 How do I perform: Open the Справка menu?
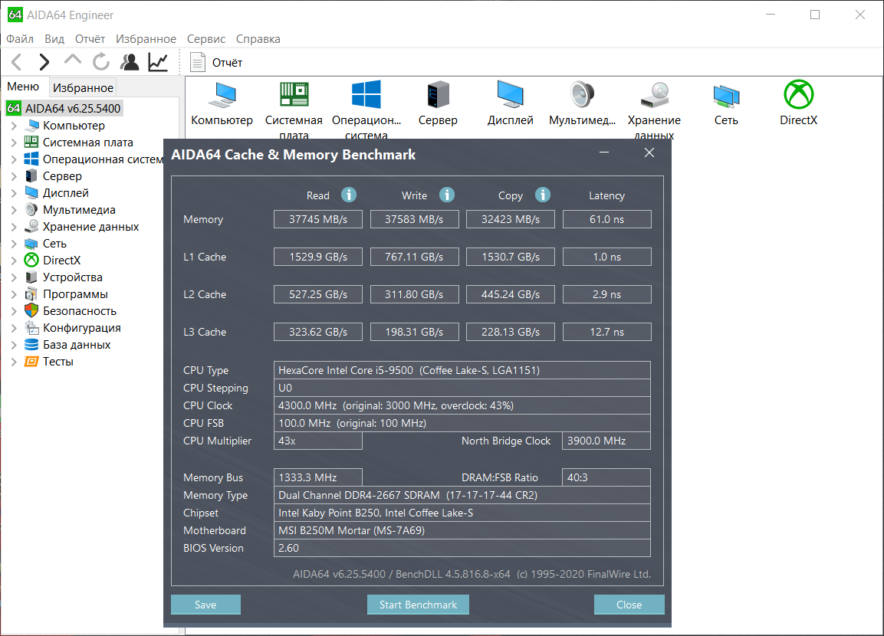258,39
